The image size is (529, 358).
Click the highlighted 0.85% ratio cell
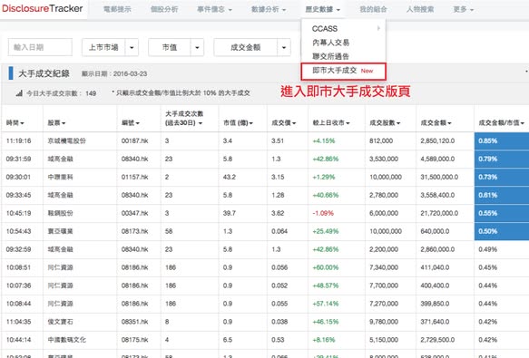(502, 140)
